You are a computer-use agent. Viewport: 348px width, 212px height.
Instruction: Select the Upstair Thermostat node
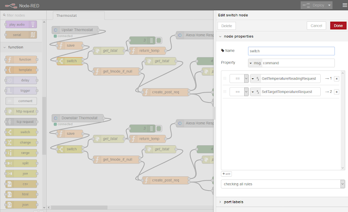click(x=75, y=30)
